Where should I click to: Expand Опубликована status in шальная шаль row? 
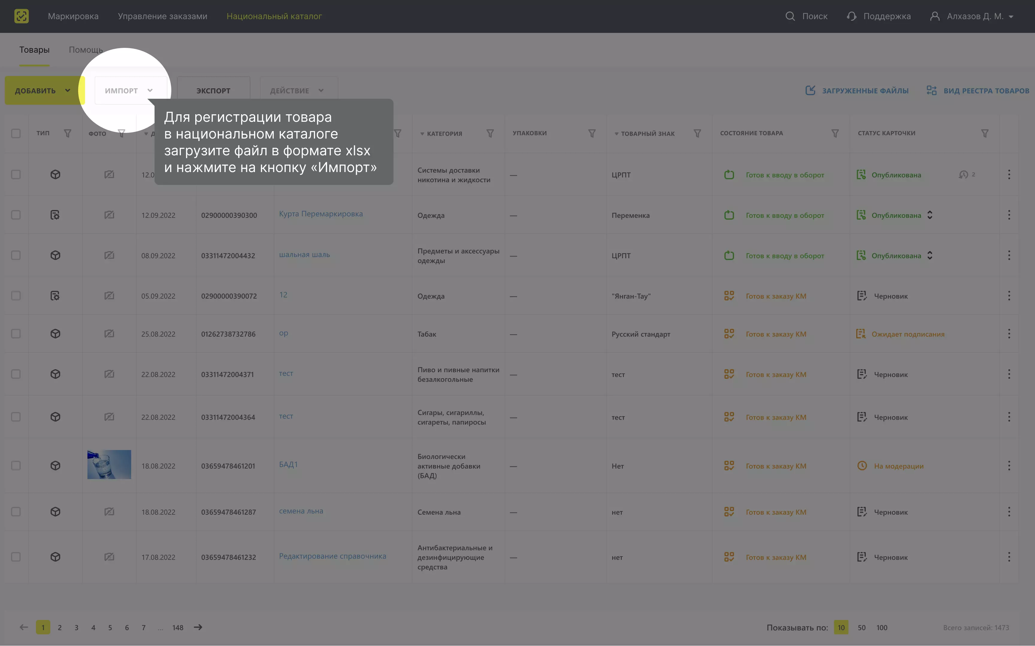click(930, 255)
